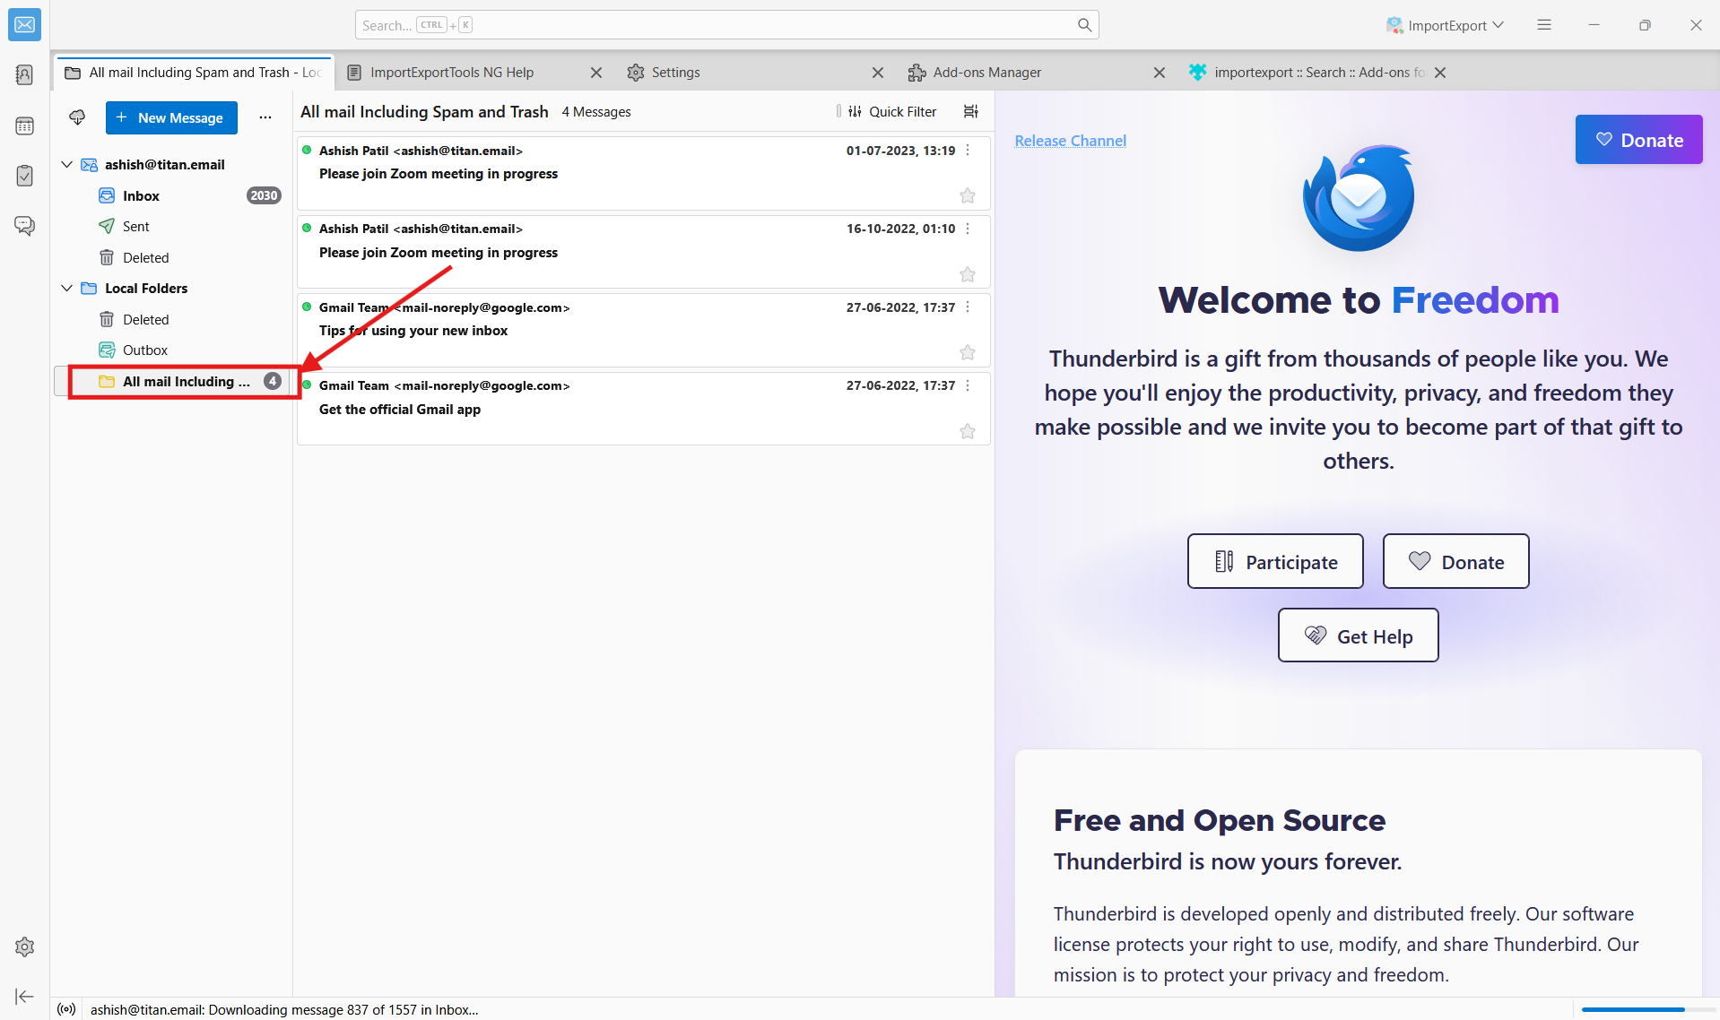Image resolution: width=1720 pixels, height=1020 pixels.
Task: Toggle the Quick Filter bar
Action: pos(892,111)
